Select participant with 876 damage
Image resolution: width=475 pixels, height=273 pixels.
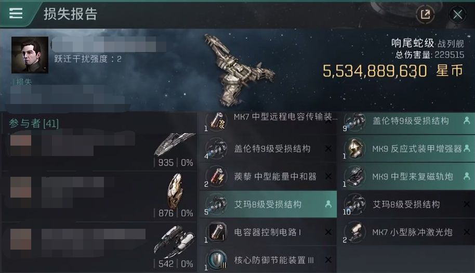(99, 196)
